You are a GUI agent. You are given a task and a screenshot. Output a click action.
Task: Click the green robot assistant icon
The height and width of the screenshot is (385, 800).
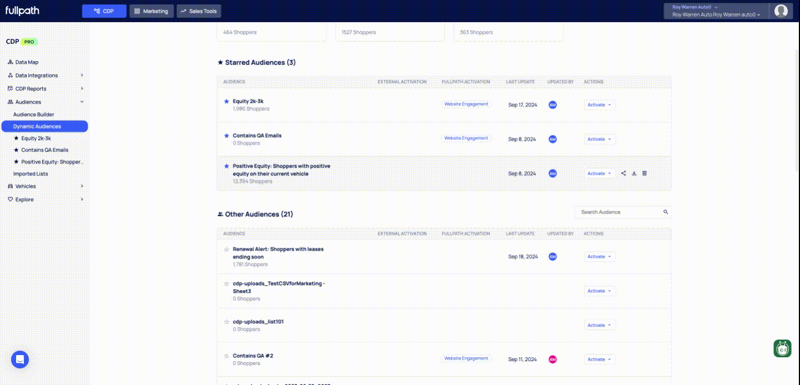[782, 348]
